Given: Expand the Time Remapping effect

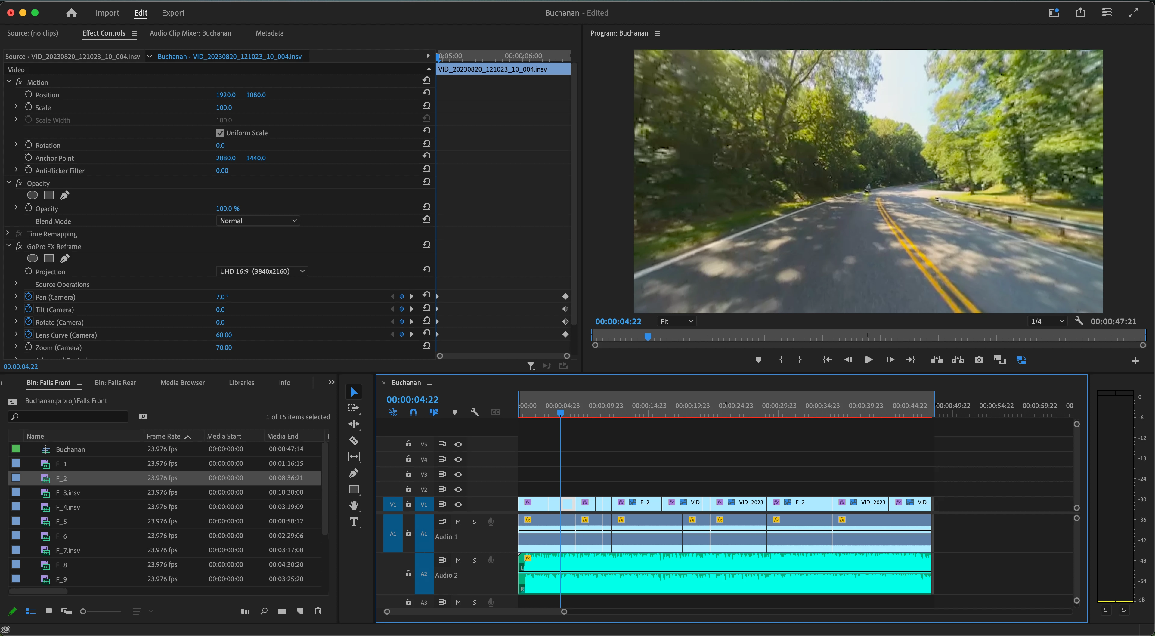Looking at the screenshot, I should point(8,233).
